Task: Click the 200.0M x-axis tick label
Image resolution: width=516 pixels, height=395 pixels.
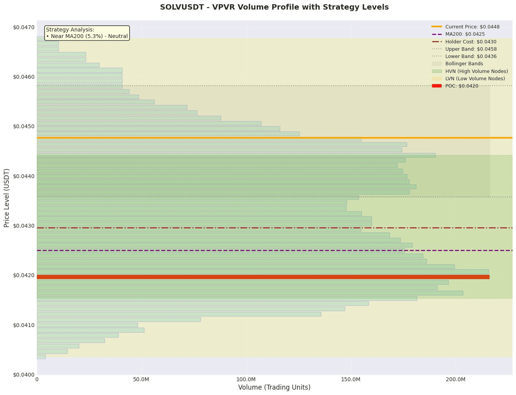Action: [x=456, y=379]
